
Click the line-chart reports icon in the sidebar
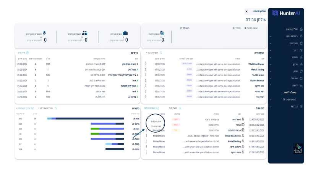pyautogui.click(x=301, y=85)
